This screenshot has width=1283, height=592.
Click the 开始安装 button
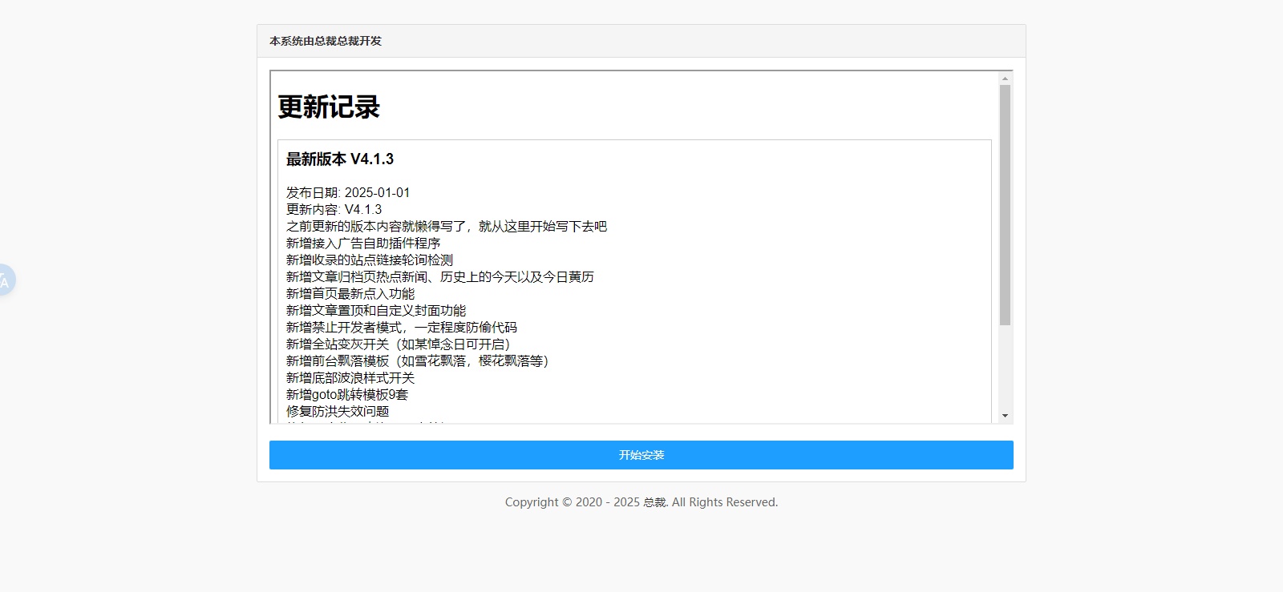pos(641,455)
